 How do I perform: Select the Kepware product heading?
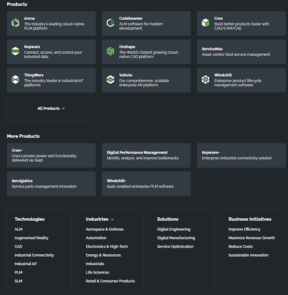[32, 47]
